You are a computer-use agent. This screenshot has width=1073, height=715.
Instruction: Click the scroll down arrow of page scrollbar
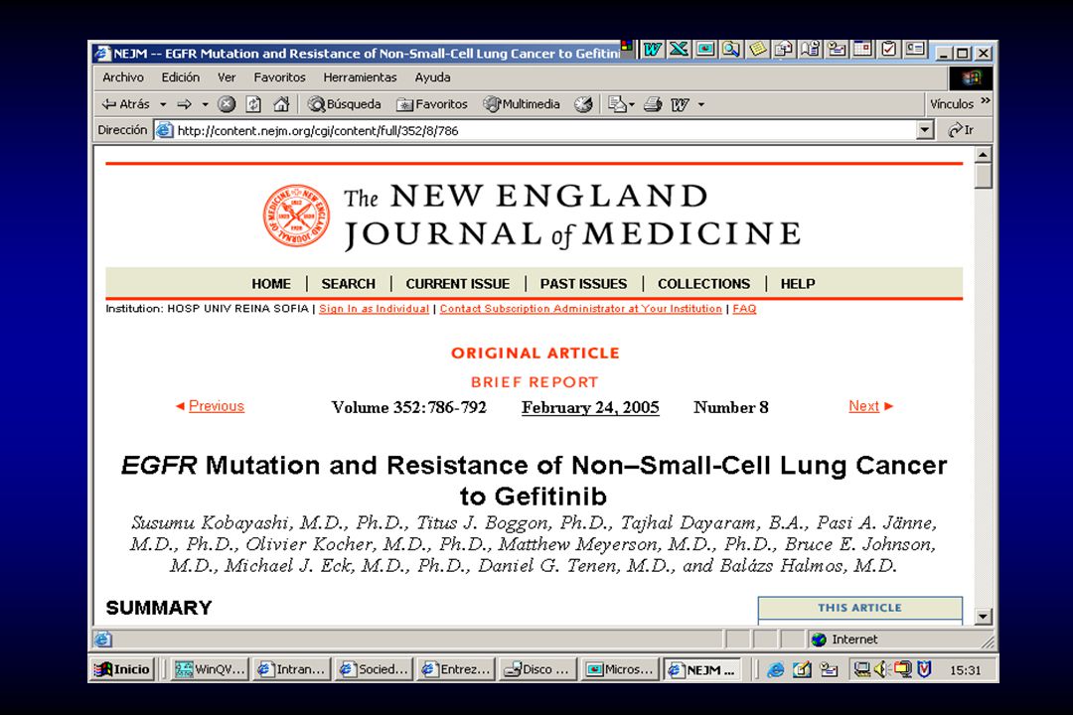tap(984, 617)
